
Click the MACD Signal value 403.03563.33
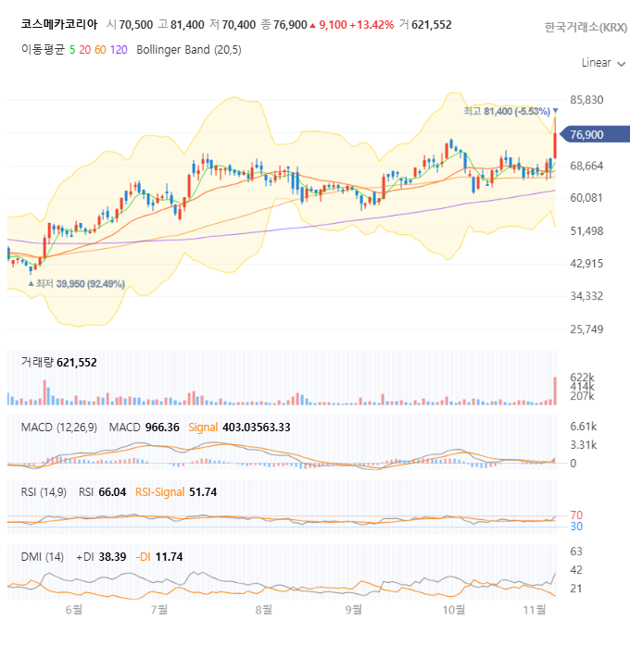(x=256, y=428)
